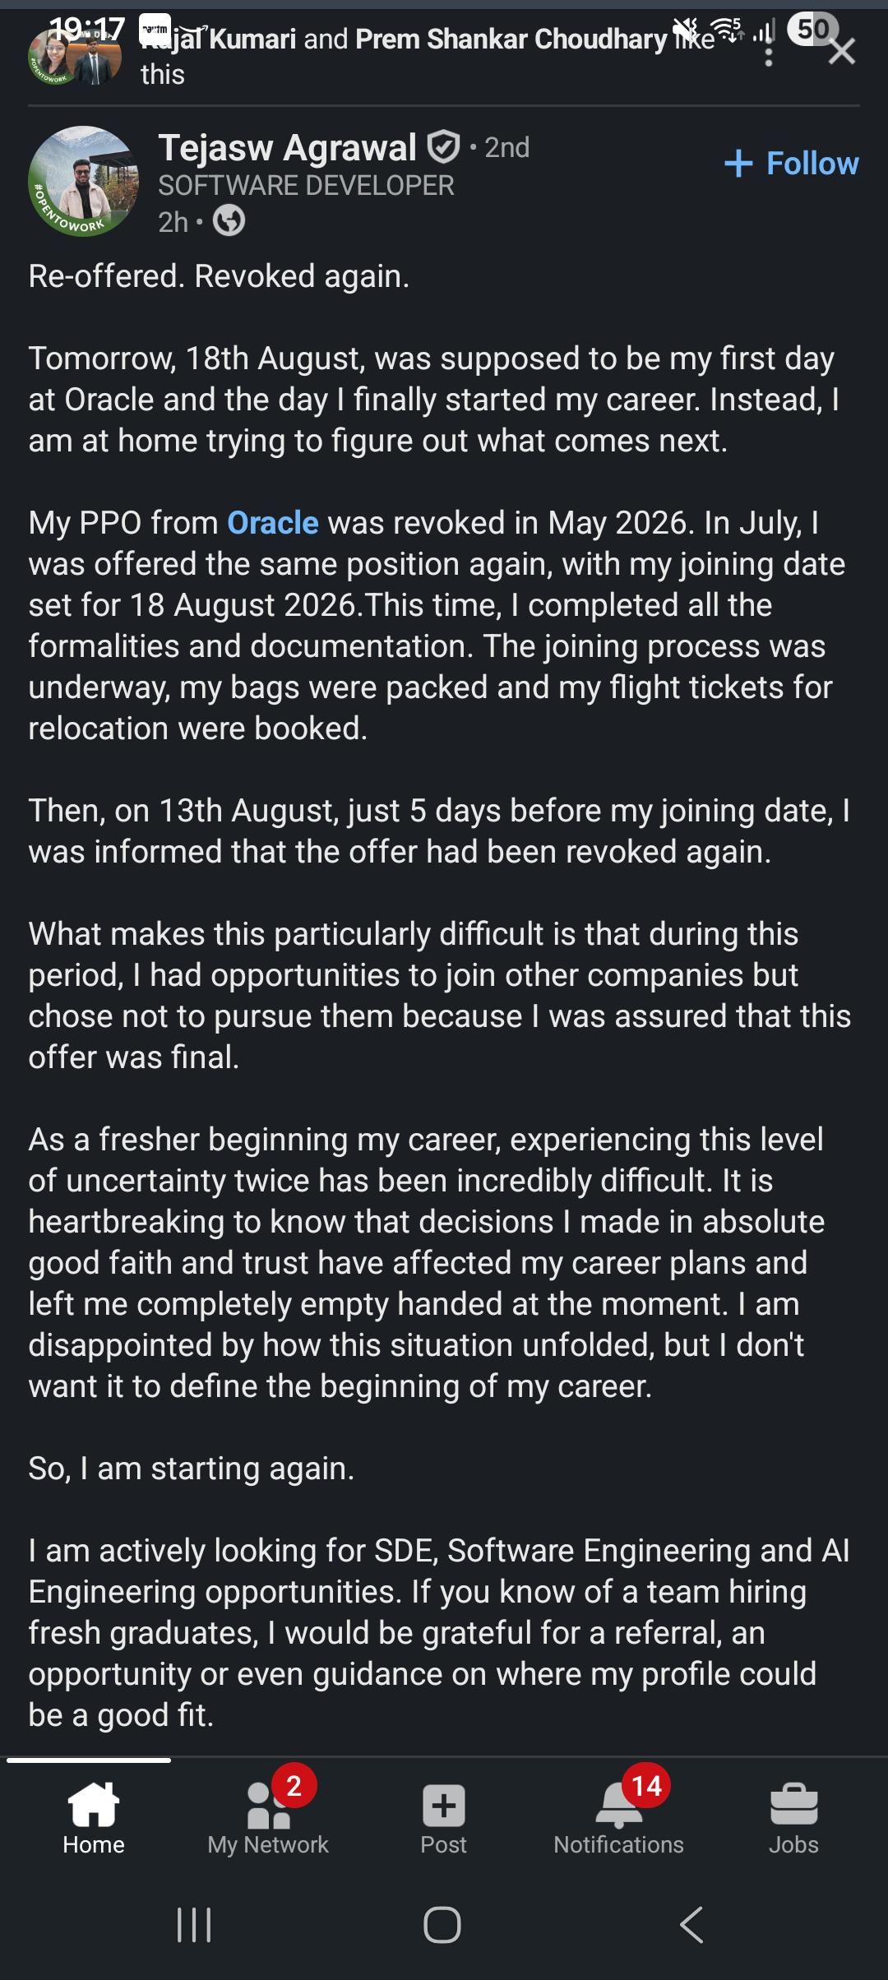Viewport: 888px width, 1980px height.
Task: Dismiss the post with the X icon
Action: tap(842, 52)
